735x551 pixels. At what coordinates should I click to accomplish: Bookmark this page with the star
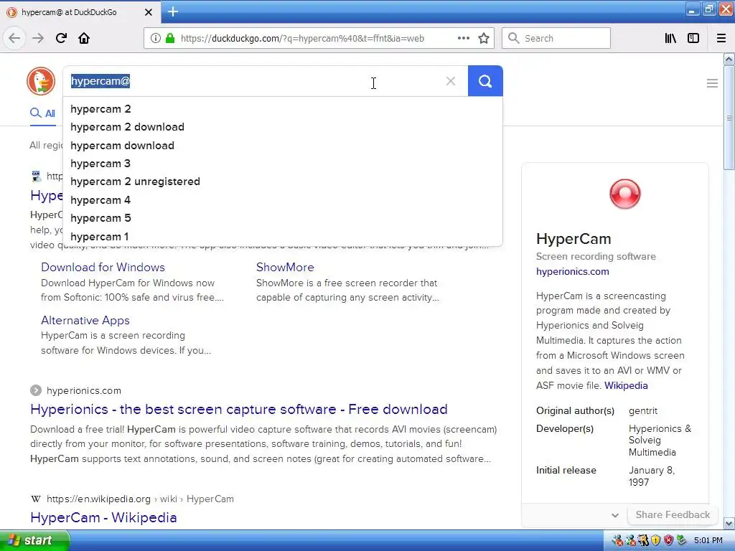point(484,39)
